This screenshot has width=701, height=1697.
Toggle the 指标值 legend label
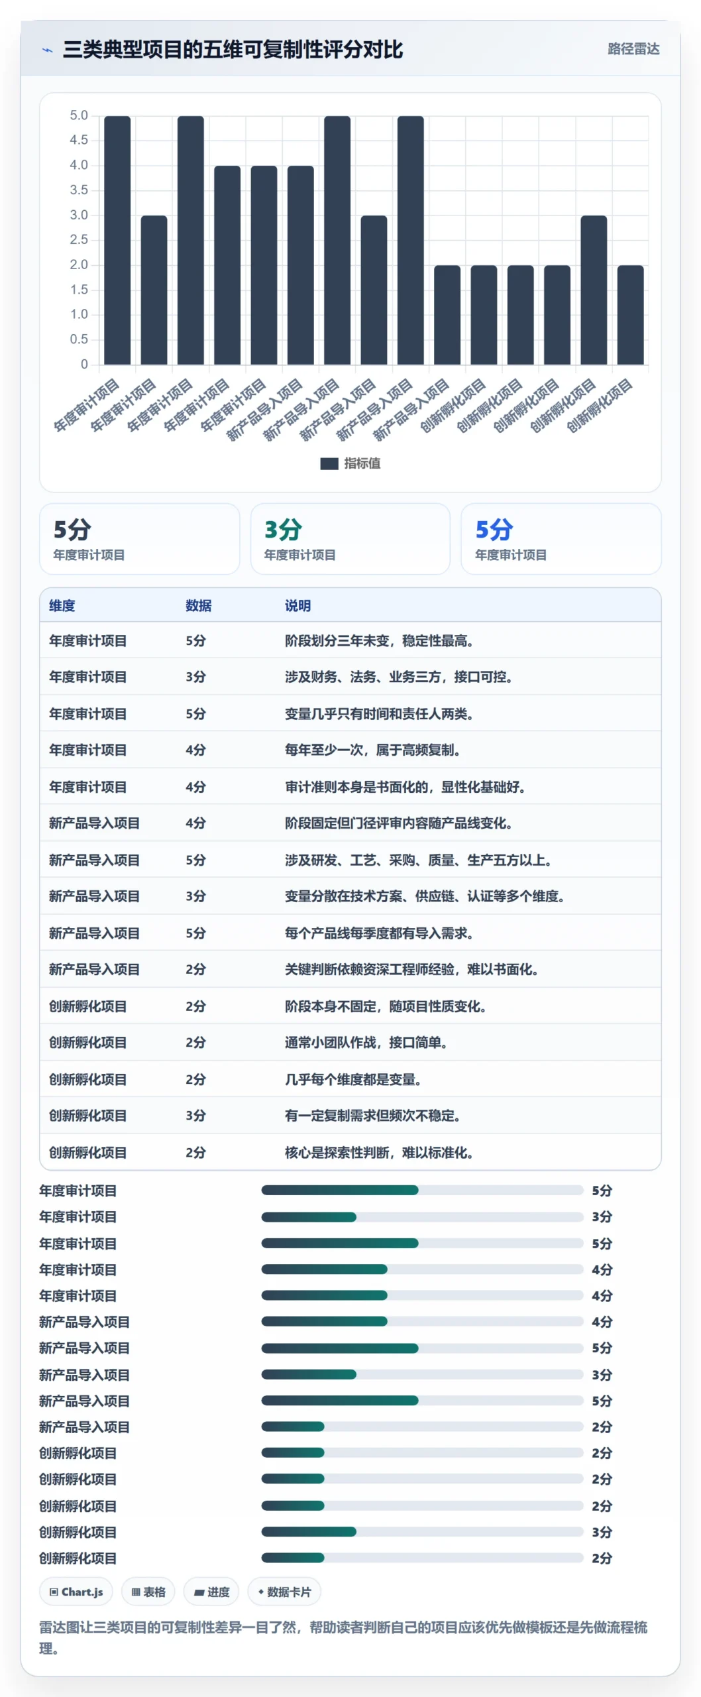(362, 463)
